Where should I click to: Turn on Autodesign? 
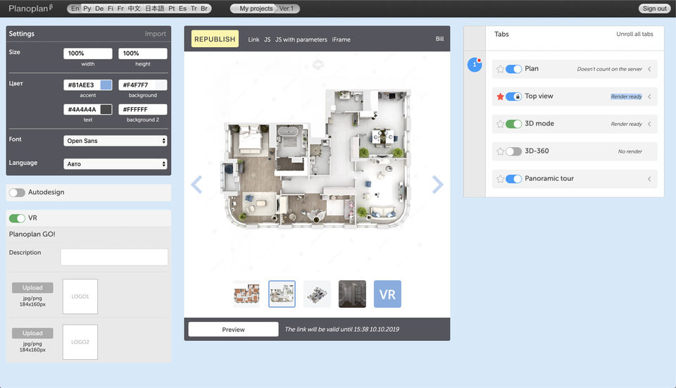pyautogui.click(x=17, y=193)
